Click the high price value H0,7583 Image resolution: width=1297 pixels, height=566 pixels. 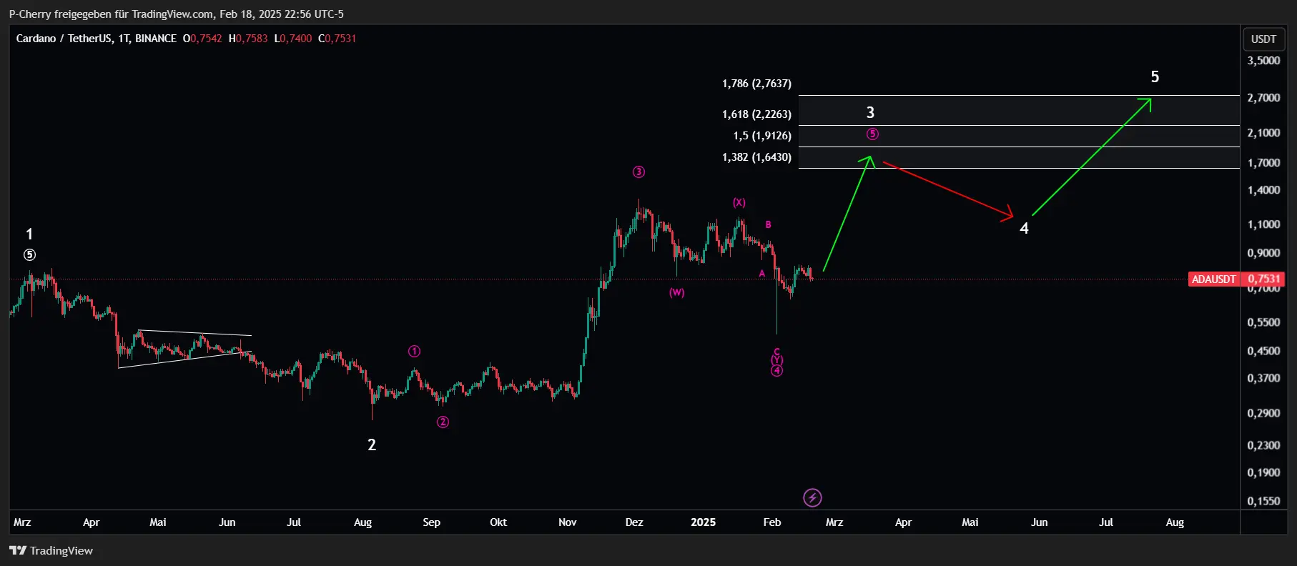click(248, 39)
